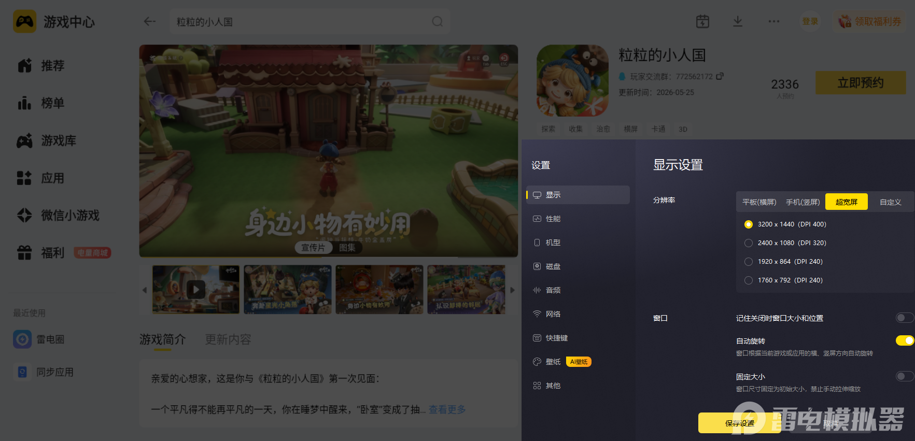Image resolution: width=915 pixels, height=441 pixels.
Task: Open the 榜单 rankings section
Action: point(41,103)
